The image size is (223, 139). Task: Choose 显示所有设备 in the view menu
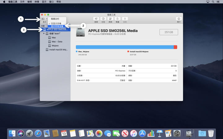tap(57, 26)
